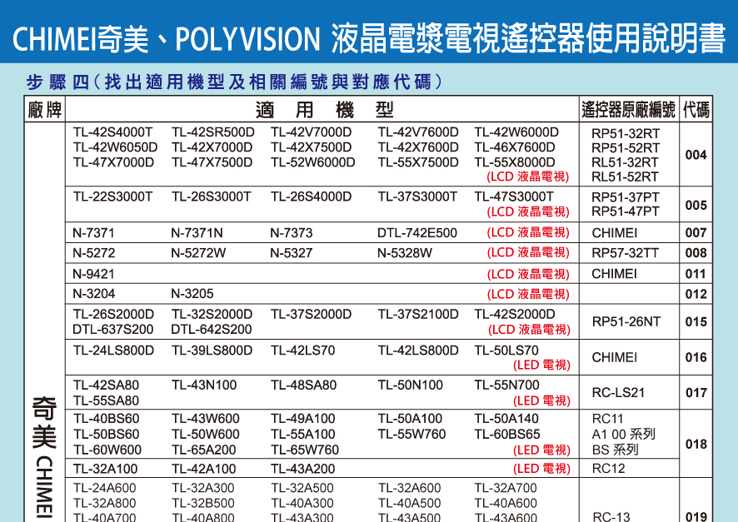Select model TL-26S2000D
The width and height of the screenshot is (738, 522).
[x=113, y=314]
